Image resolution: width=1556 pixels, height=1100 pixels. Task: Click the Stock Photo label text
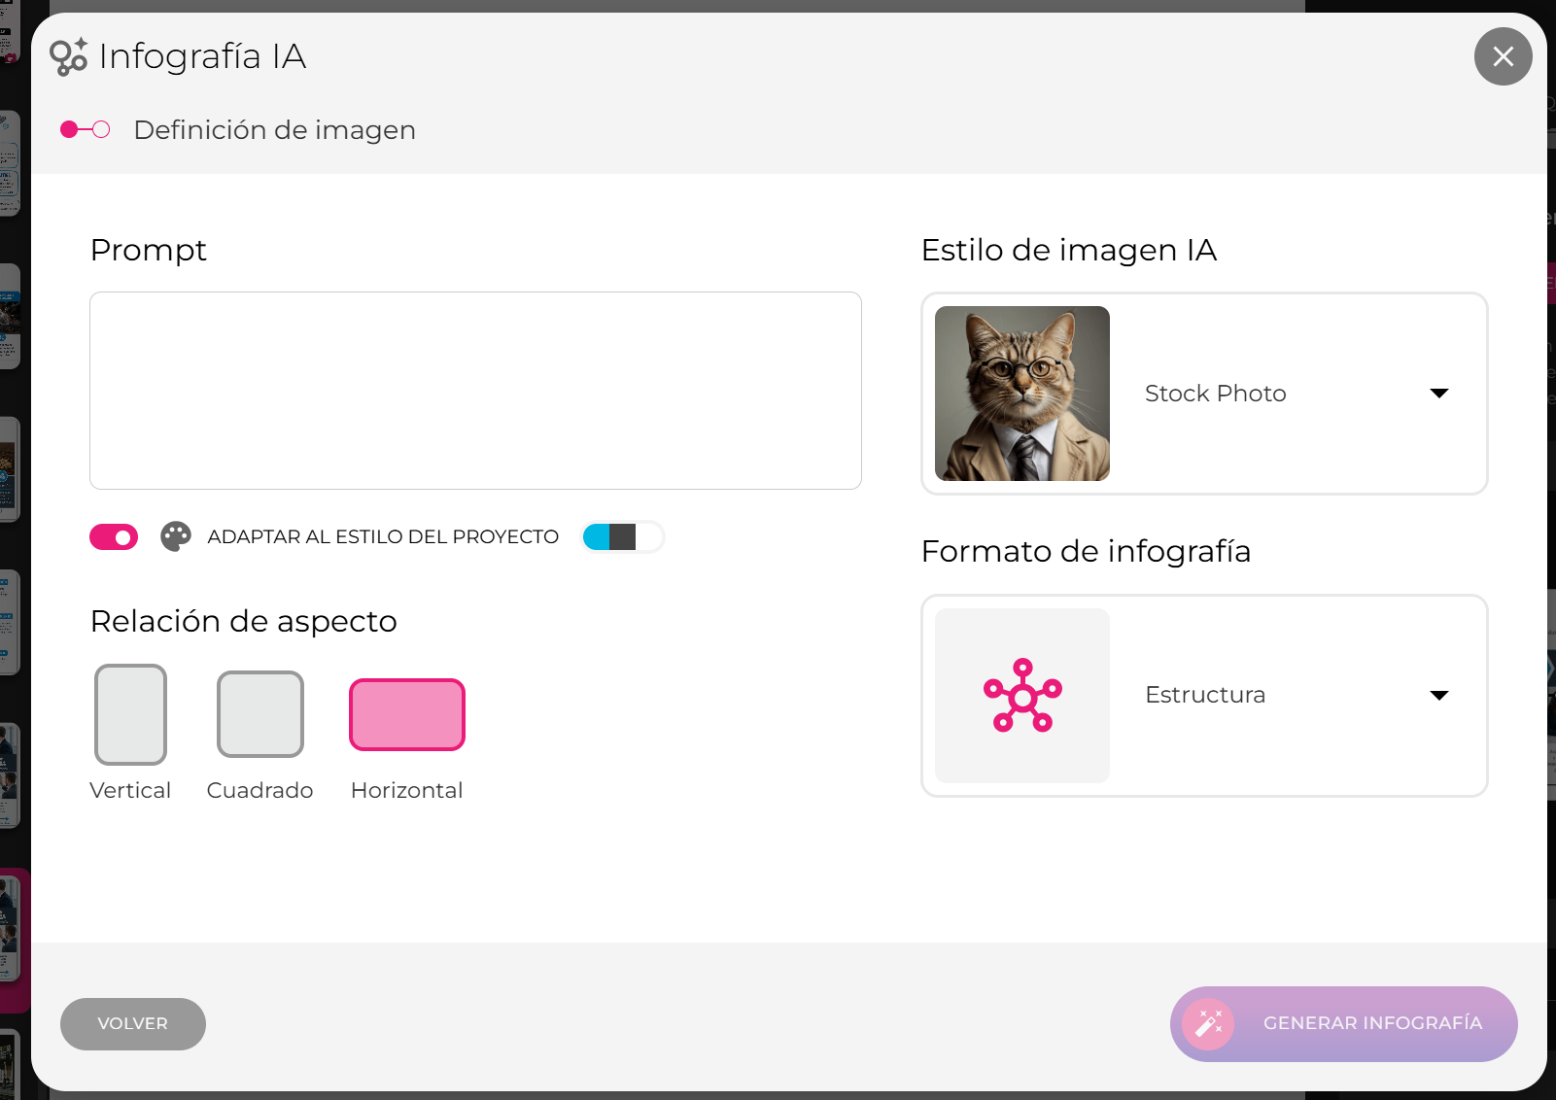pos(1215,394)
